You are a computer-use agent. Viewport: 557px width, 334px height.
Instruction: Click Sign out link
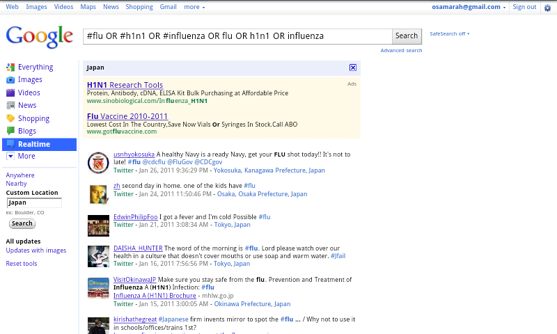tap(524, 7)
